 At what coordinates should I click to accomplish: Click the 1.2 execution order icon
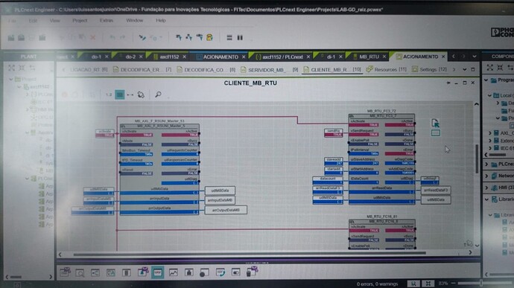pos(109,95)
